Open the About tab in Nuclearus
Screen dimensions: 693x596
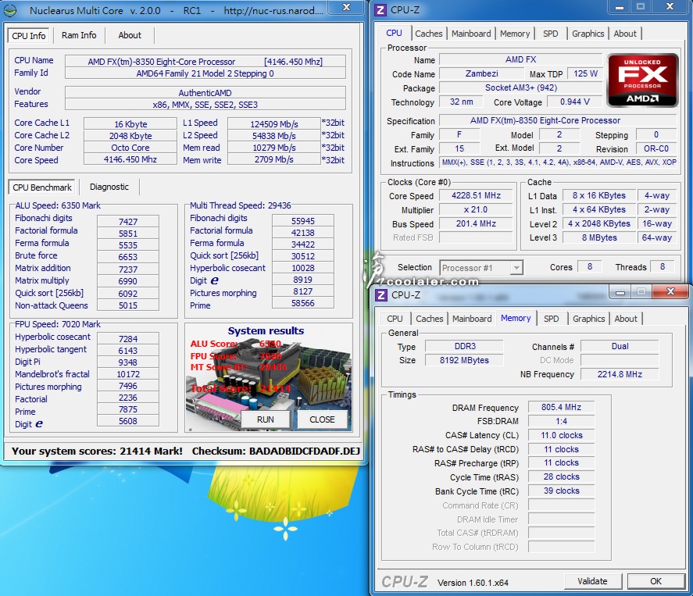coord(130,35)
